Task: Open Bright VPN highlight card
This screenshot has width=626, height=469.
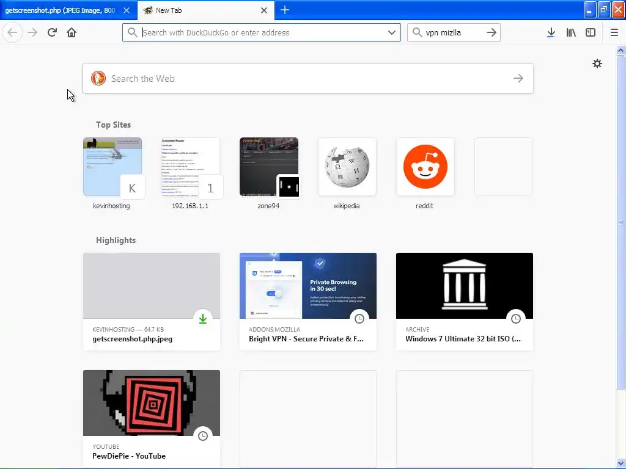Action: tap(308, 302)
